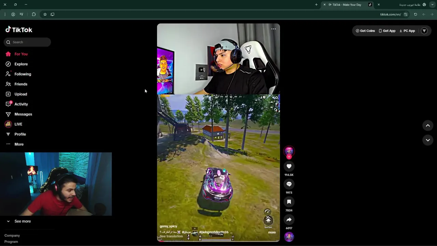Click the Get App button
This screenshot has width=437, height=246.
pyautogui.click(x=387, y=31)
